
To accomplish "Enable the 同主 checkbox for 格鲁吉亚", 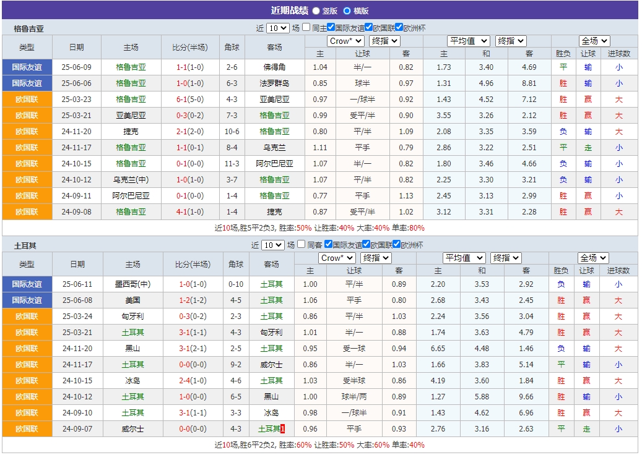I will [306, 27].
